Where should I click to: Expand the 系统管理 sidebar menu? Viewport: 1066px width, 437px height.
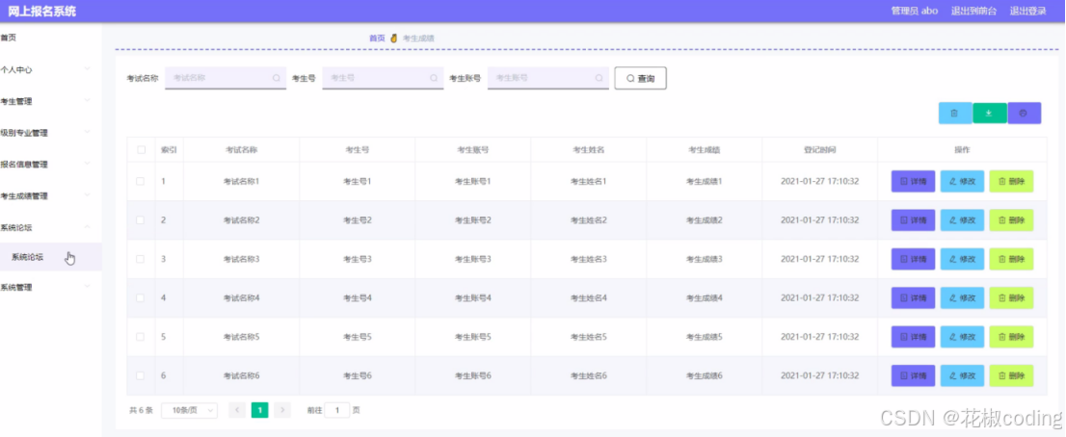pos(51,287)
